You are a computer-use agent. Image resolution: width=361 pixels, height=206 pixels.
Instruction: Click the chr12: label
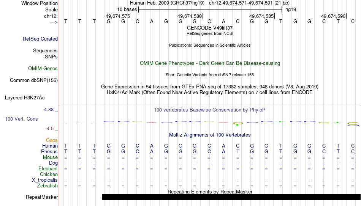51,16
